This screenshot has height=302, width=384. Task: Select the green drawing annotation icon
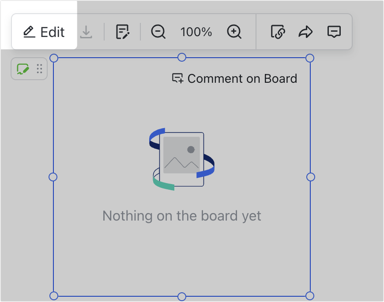(23, 69)
